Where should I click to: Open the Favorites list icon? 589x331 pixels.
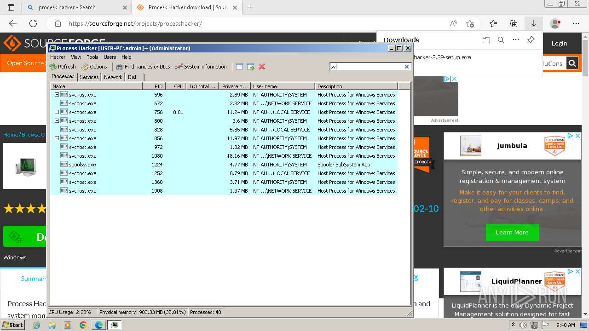coord(493,23)
